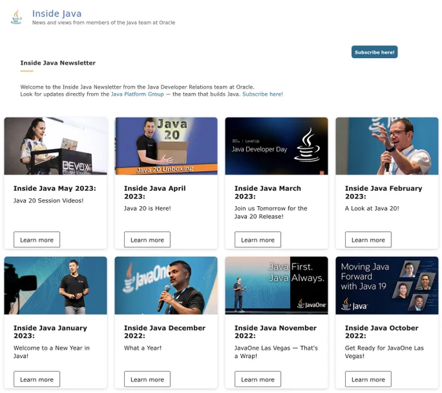Open the Java First Java Always thumbnail
Viewport: 442px width, 393px height.
276,285
